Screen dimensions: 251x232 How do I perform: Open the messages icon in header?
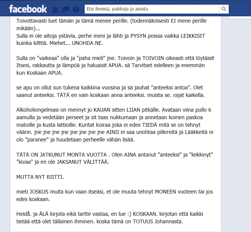(65, 9)
